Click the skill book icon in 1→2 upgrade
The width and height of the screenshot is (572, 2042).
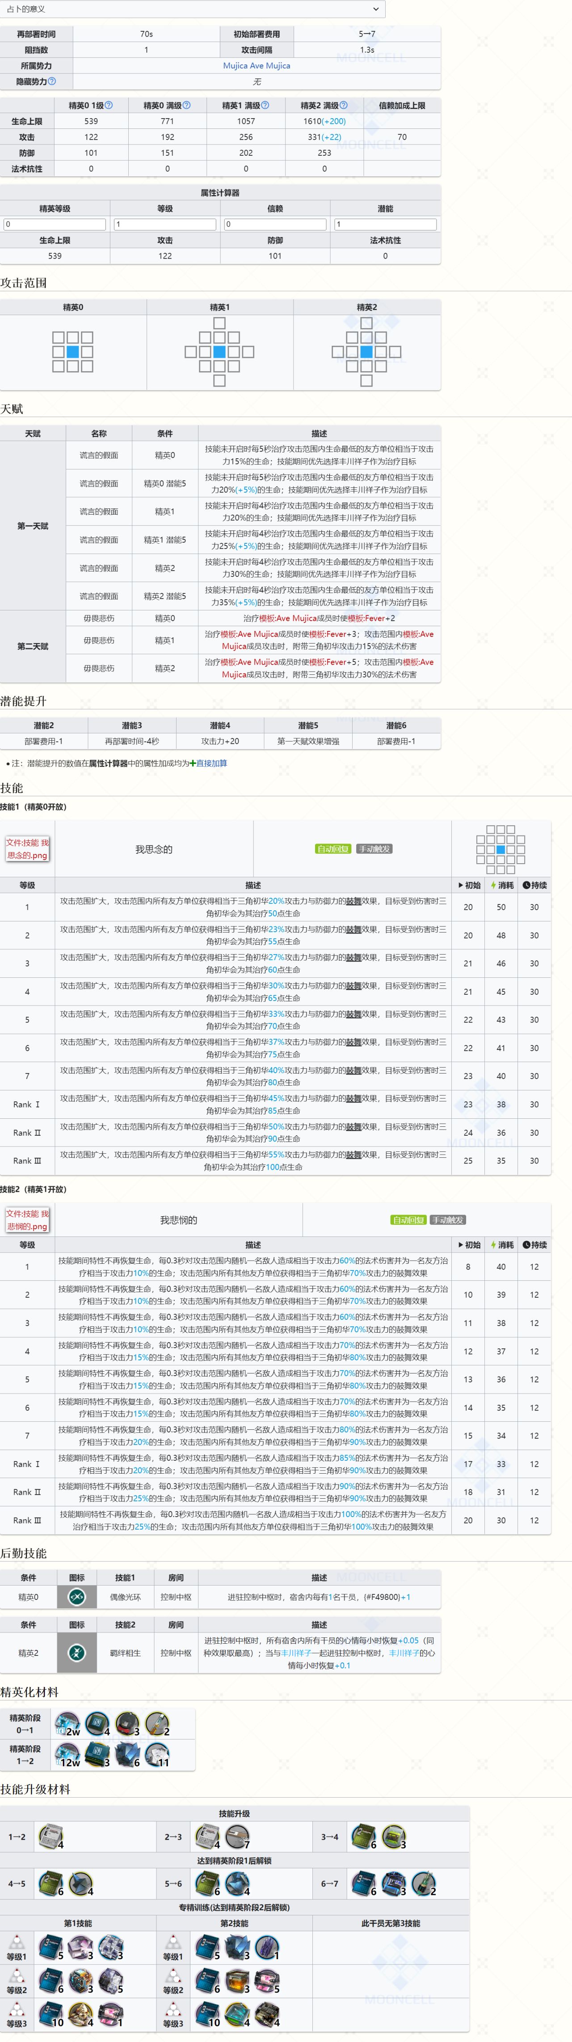[x=50, y=1836]
